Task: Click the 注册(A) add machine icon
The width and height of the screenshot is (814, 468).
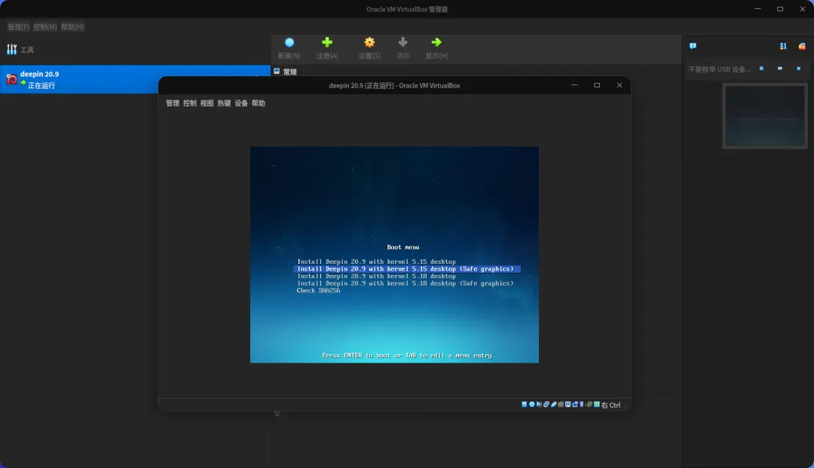Action: coord(327,42)
